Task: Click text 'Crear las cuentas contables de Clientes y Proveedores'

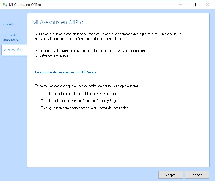Action: [79, 94]
